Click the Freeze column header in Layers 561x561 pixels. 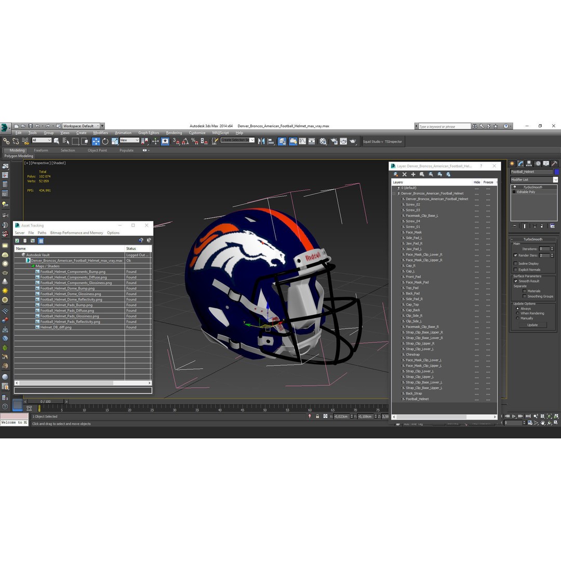point(488,182)
